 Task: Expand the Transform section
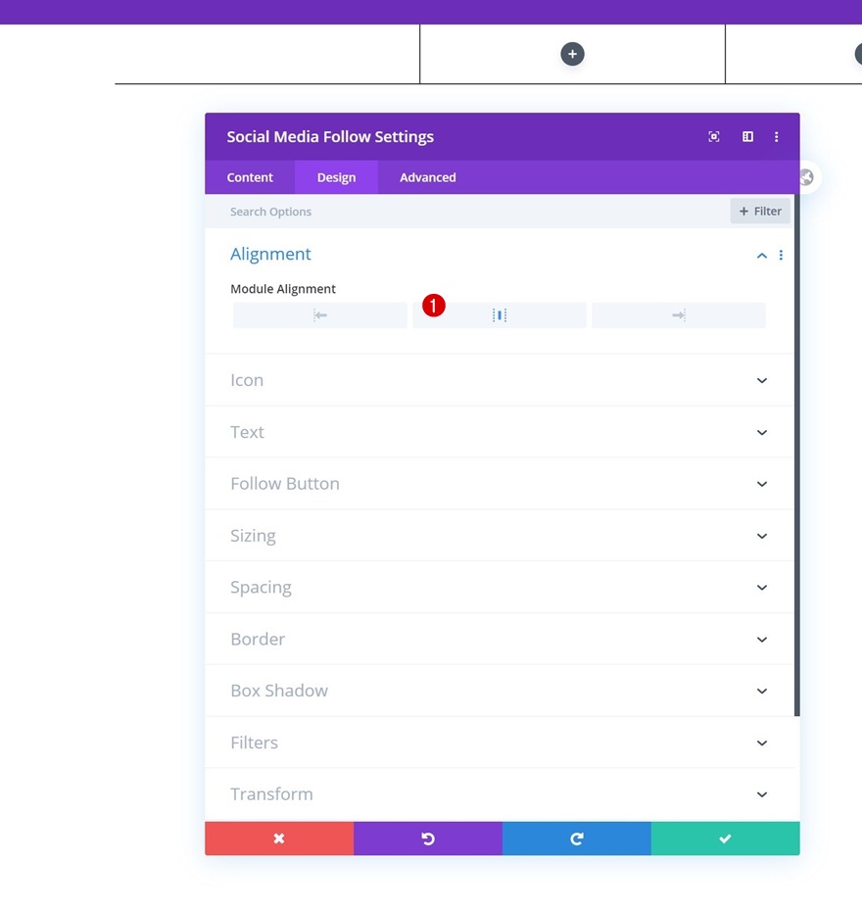click(500, 794)
